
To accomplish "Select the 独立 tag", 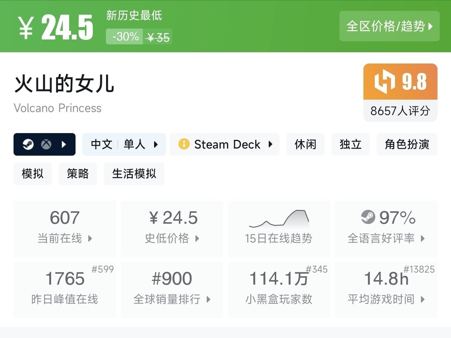I will coord(350,144).
